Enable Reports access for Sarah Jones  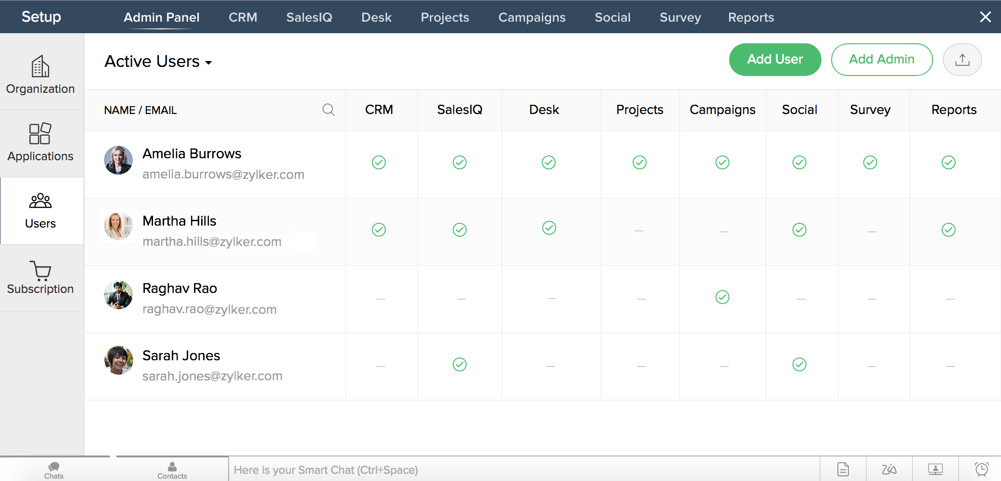coord(950,367)
